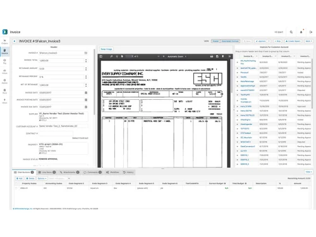Toggle the select-all checkbox in Distributions header

(x=16, y=183)
